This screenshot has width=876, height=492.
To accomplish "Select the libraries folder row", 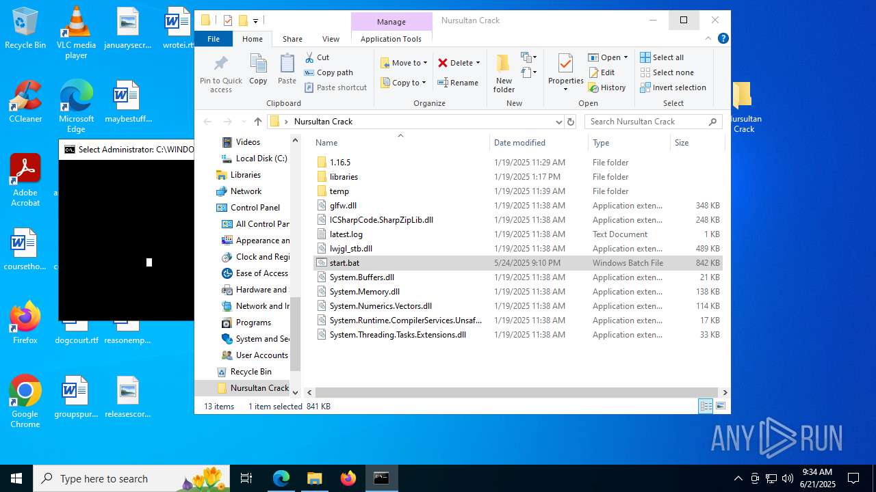I will point(518,177).
